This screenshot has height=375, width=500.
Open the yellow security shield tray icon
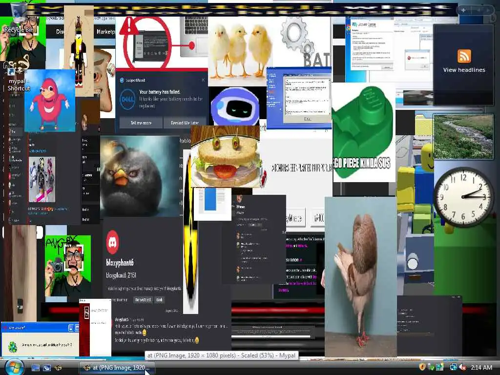click(x=422, y=367)
